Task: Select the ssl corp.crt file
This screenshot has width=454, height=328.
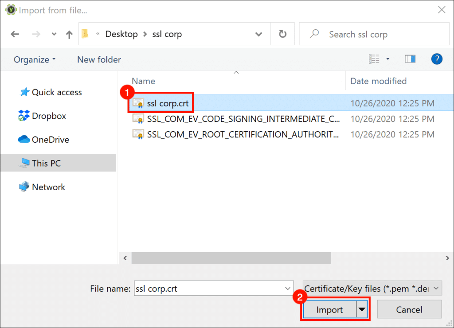Action: point(168,103)
